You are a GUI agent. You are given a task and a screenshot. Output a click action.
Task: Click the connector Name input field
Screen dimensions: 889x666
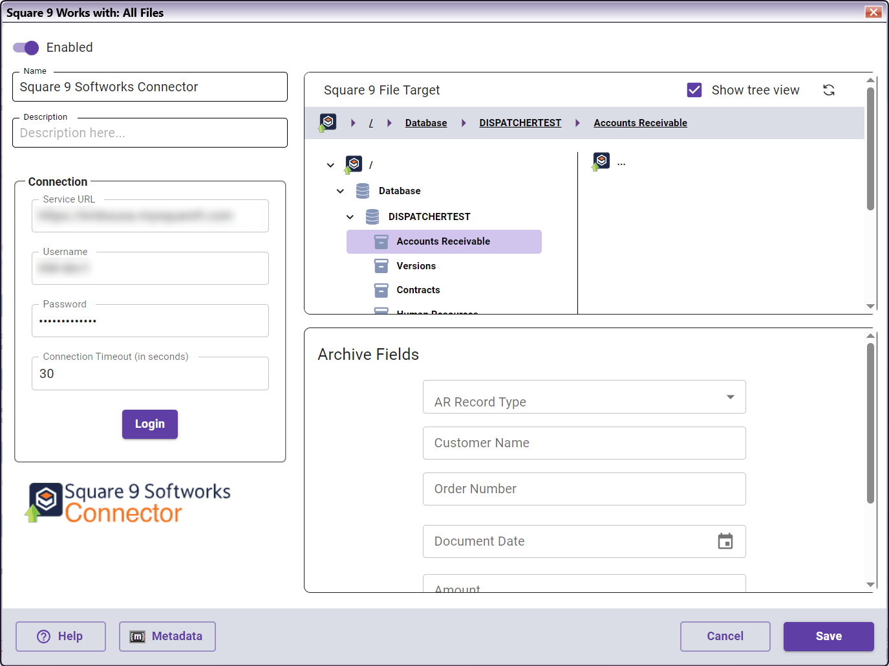(x=150, y=87)
